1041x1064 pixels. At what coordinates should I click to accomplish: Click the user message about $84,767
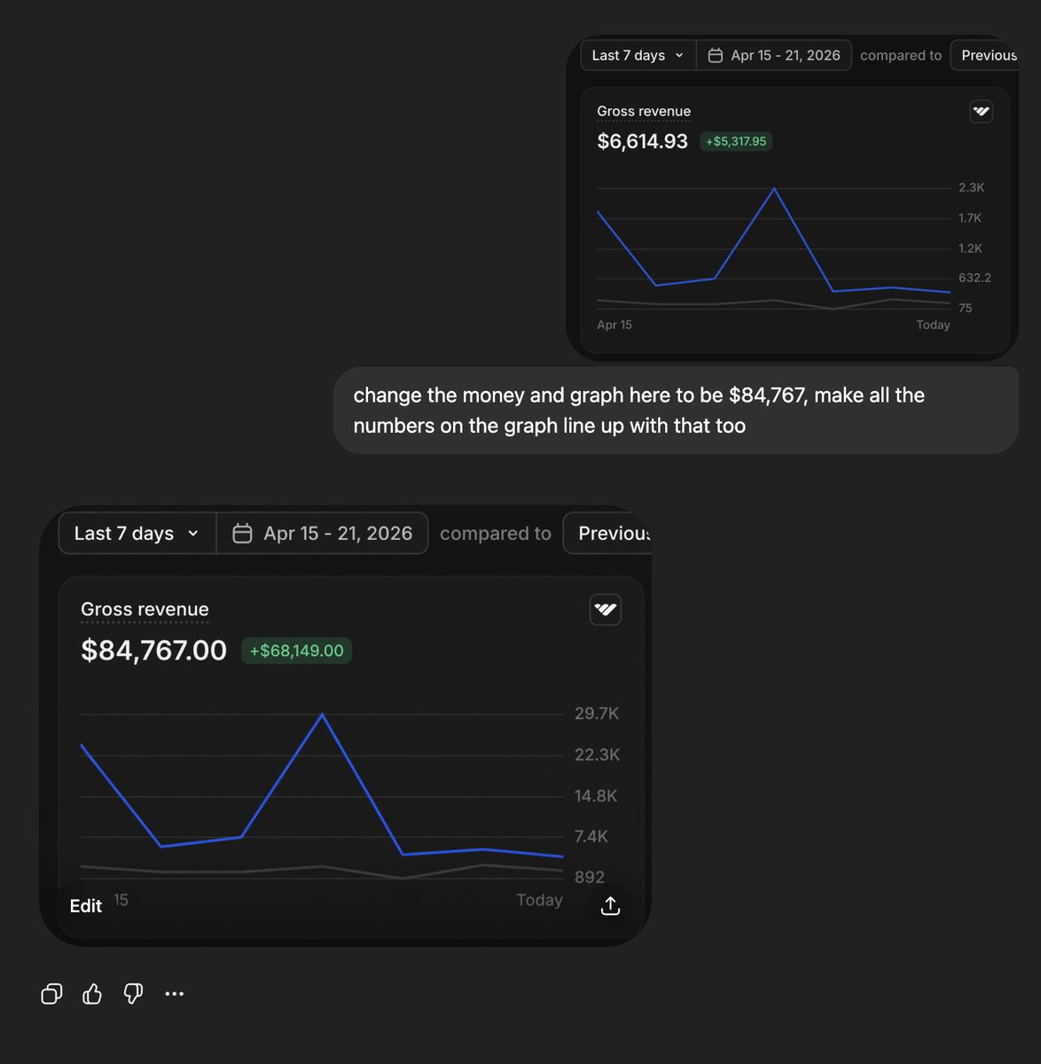676,411
